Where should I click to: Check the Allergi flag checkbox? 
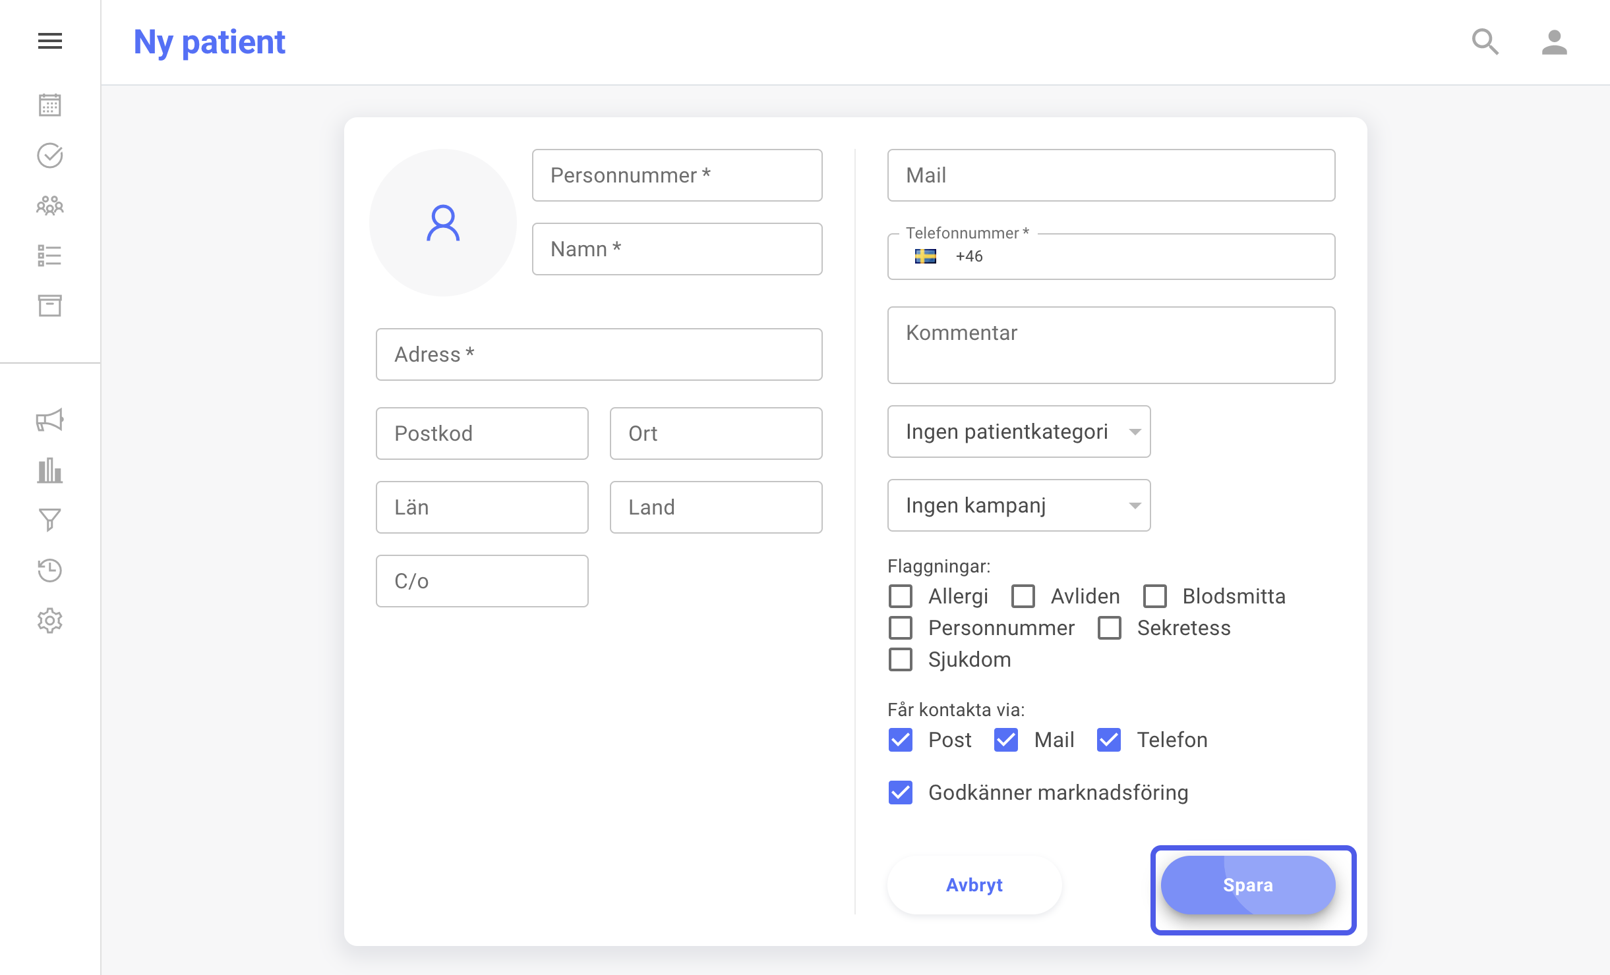(x=901, y=596)
